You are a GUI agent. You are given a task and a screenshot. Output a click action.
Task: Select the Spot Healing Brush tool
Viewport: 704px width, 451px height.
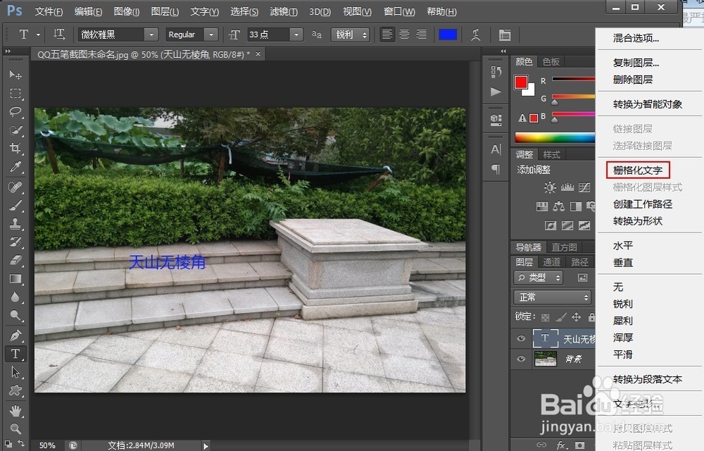point(15,187)
